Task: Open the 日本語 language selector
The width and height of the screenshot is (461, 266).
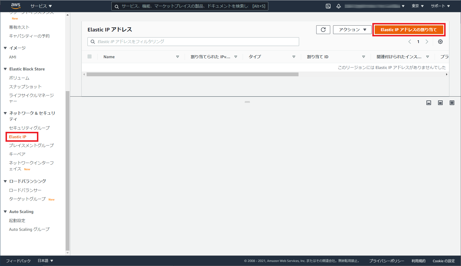Action: [45, 261]
